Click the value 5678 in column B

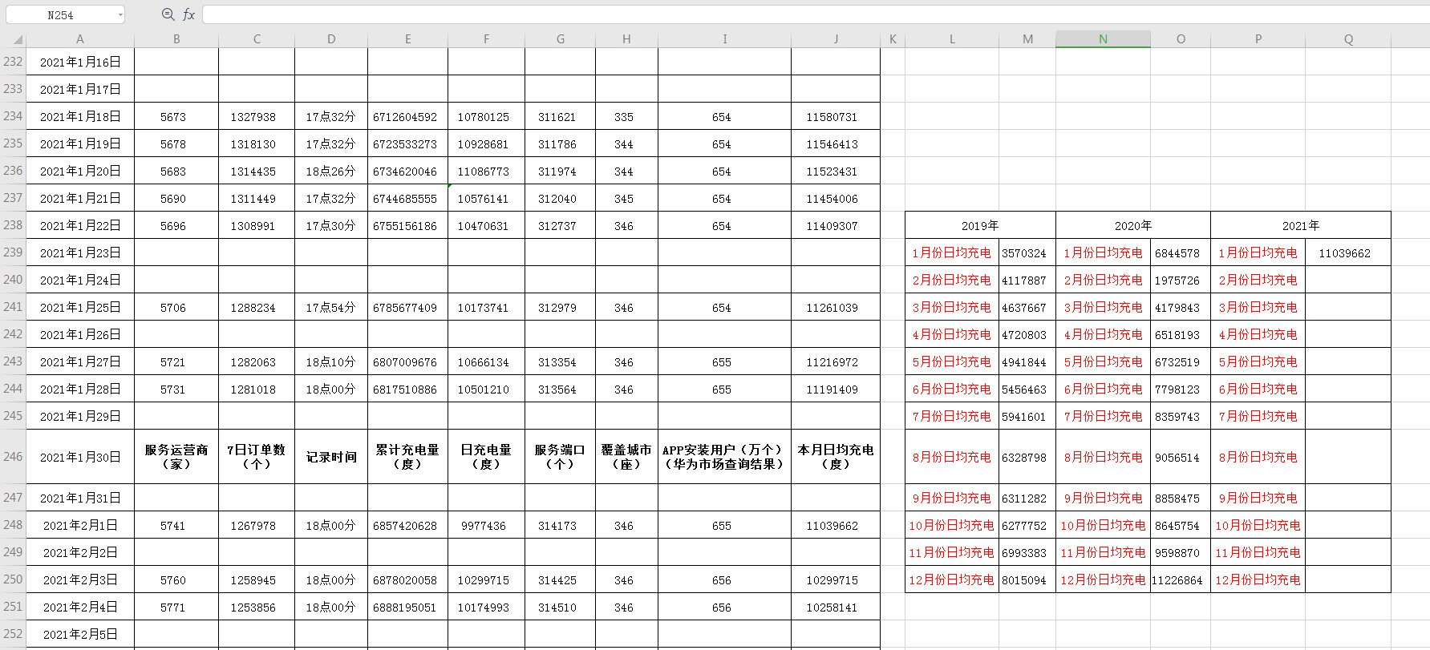click(x=173, y=144)
